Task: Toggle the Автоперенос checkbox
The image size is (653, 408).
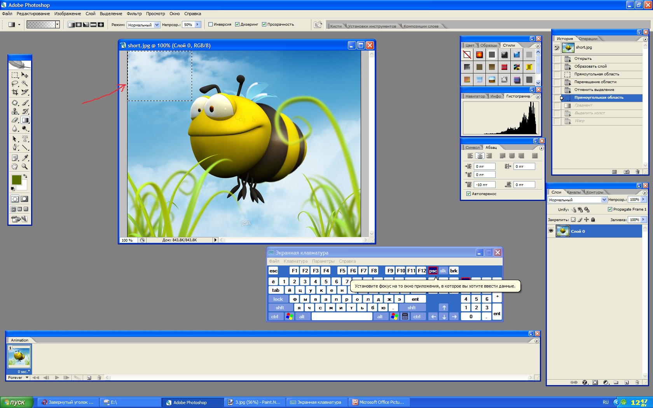Action: (468, 194)
